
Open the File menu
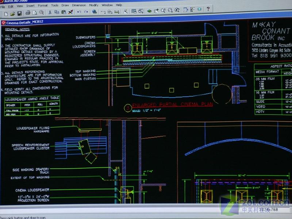tap(3, 7)
